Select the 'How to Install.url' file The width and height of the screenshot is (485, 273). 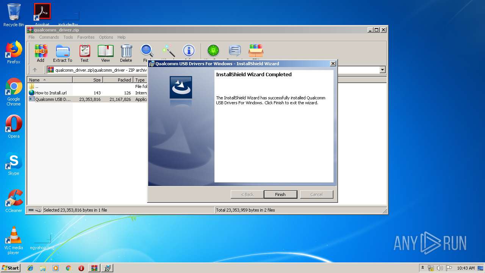88,93
